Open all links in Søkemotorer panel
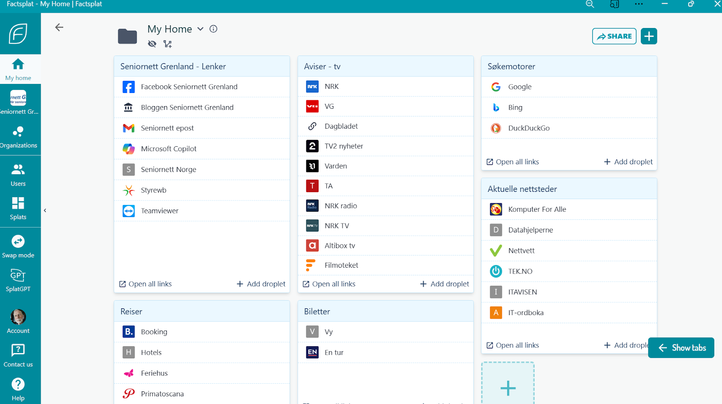Viewport: 722px width, 404px height. tap(513, 162)
